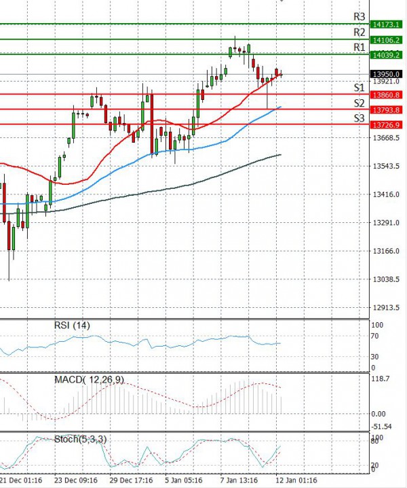Click the price axis value 13668.5
Screen dimensions: 407x488
coord(386,137)
